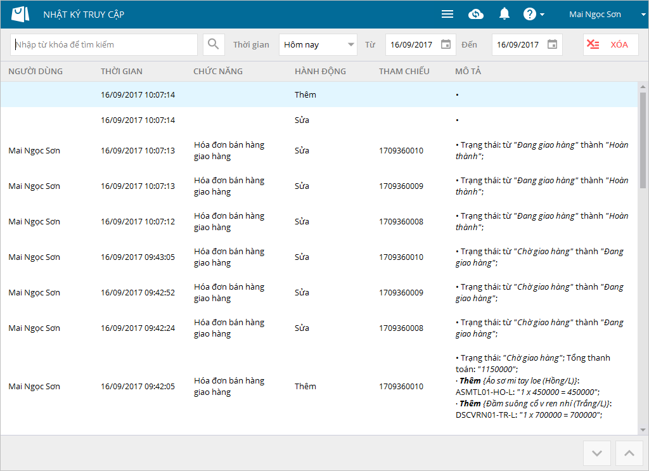Click the shopping bag app logo

click(20, 14)
